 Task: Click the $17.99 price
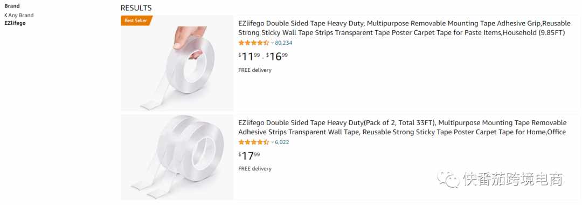(x=249, y=155)
